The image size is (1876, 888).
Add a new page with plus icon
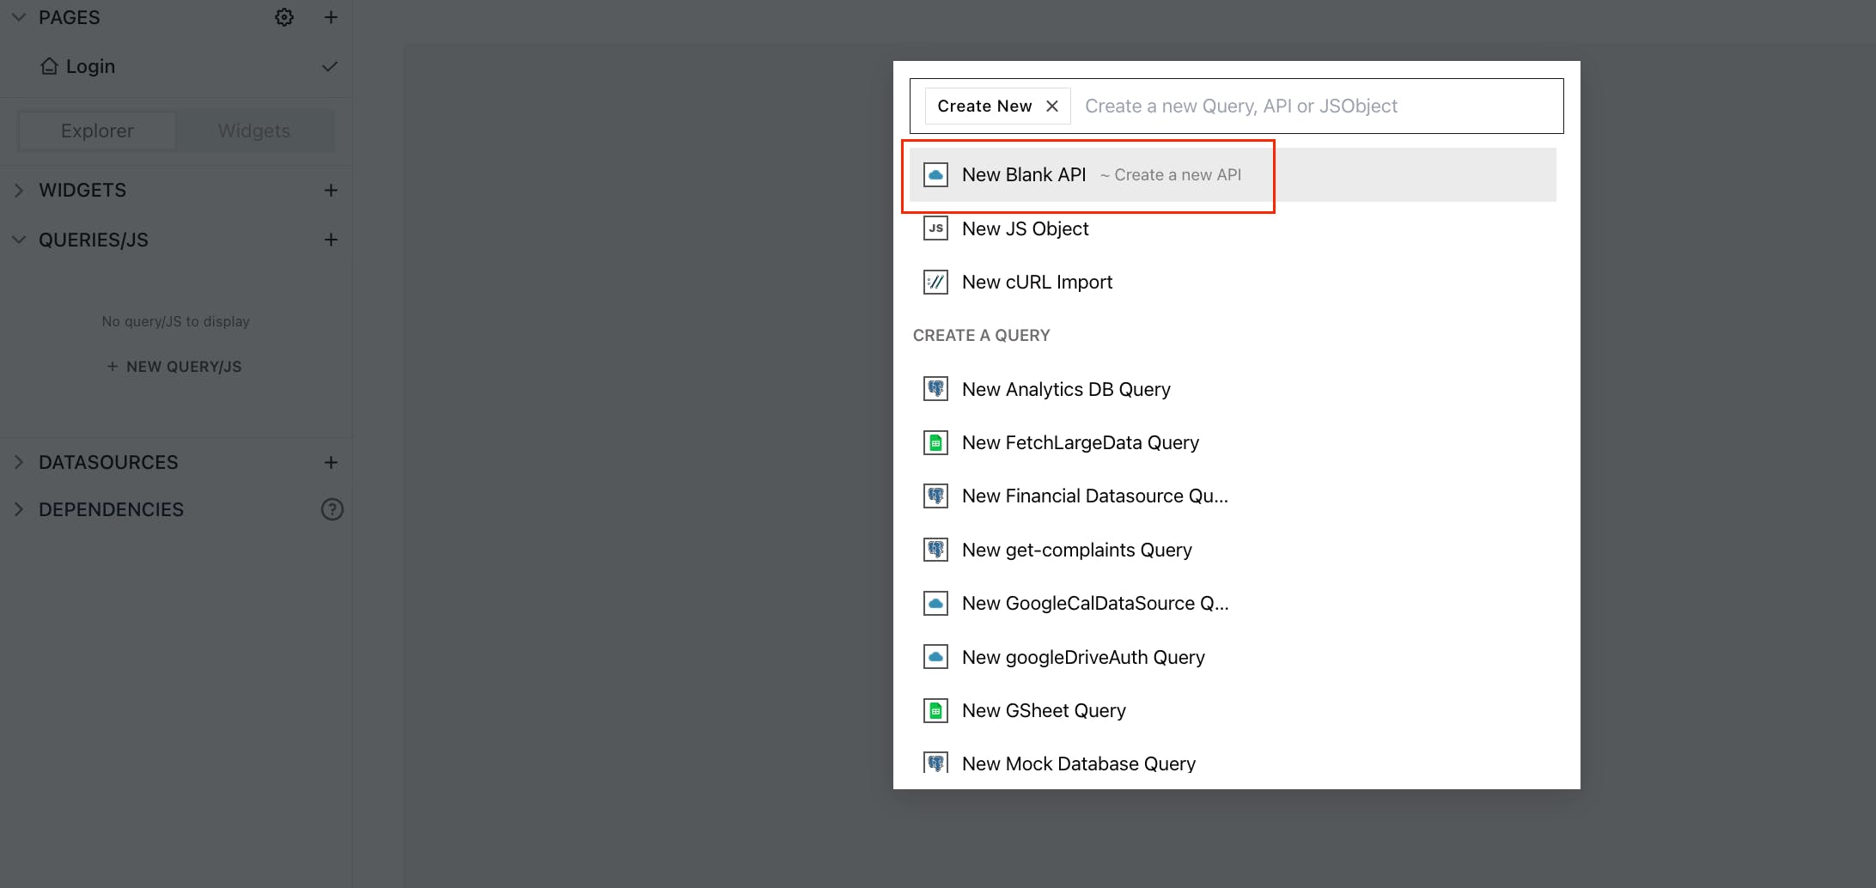coord(331,17)
